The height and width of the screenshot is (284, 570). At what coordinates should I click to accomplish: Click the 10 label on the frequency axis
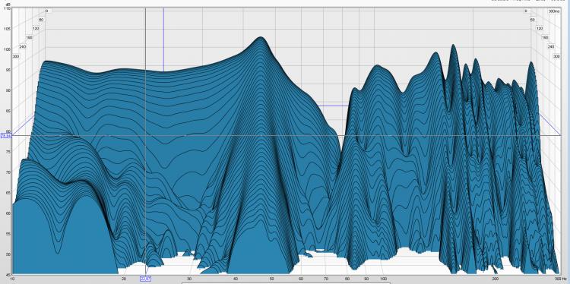(x=13, y=279)
